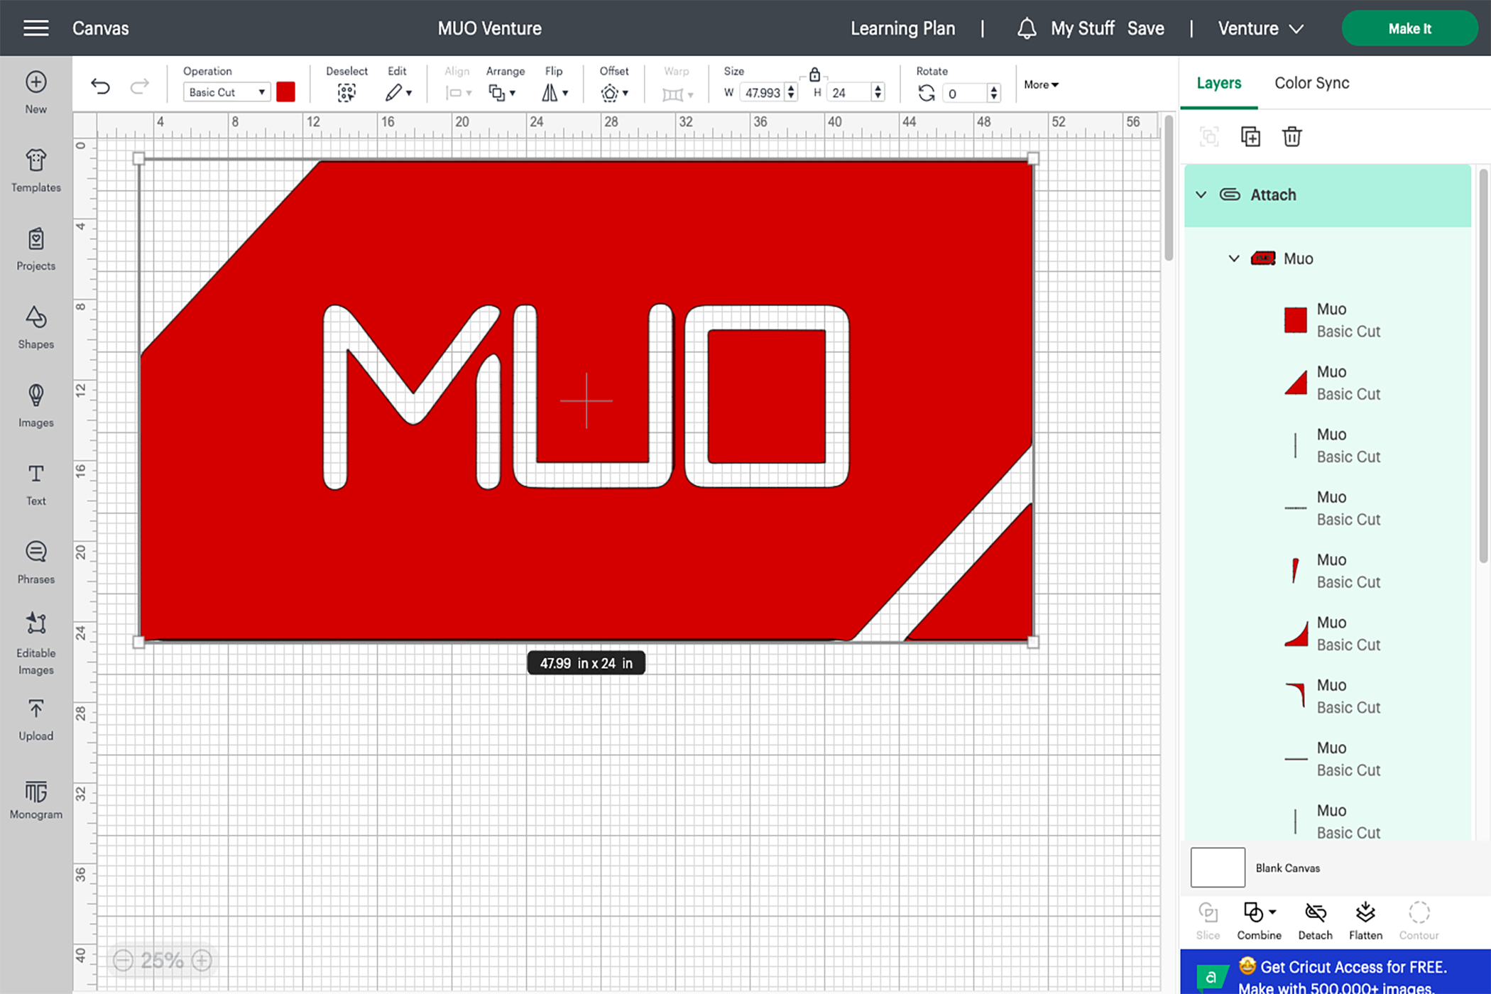1491x994 pixels.
Task: Switch to the Color Sync tab
Action: coord(1311,82)
